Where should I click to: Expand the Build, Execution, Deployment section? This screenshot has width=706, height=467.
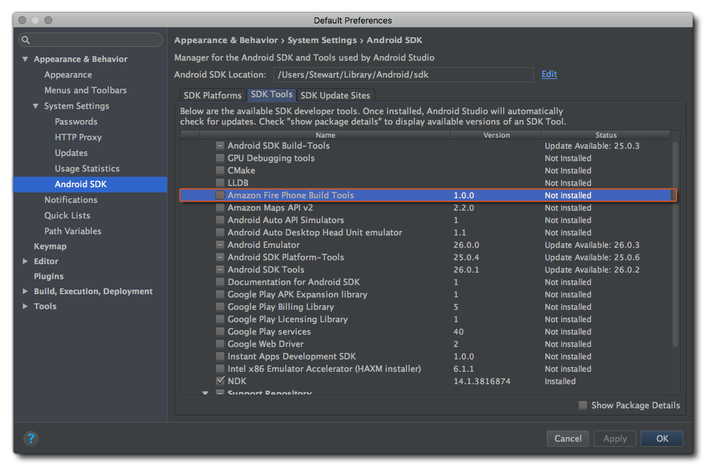25,292
